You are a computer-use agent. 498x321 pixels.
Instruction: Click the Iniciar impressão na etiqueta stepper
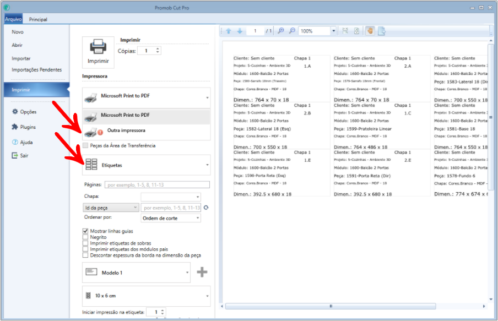tap(163, 312)
